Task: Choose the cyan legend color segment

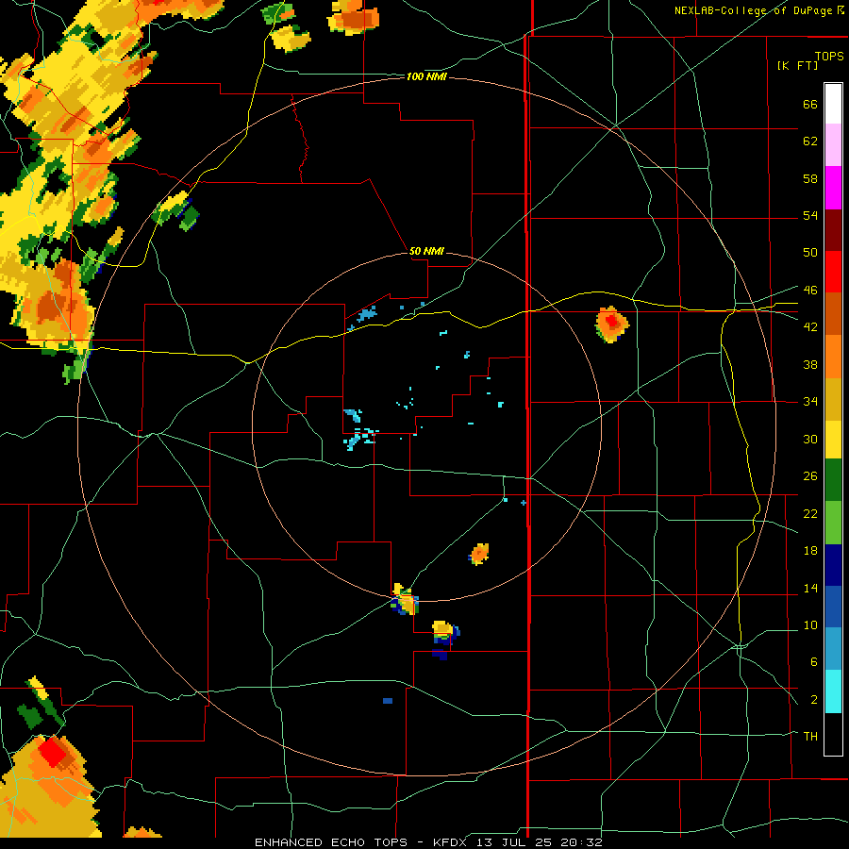Action: pyautogui.click(x=833, y=691)
